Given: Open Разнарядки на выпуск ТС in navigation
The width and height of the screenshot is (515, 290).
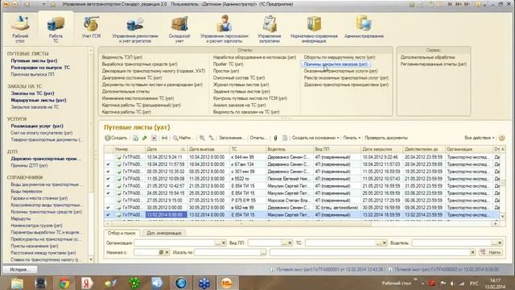Looking at the screenshot, I should pyautogui.click(x=40, y=68).
